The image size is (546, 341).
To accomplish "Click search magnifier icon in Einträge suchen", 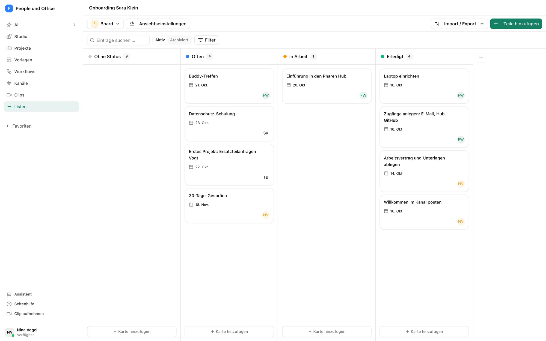I will tap(92, 40).
